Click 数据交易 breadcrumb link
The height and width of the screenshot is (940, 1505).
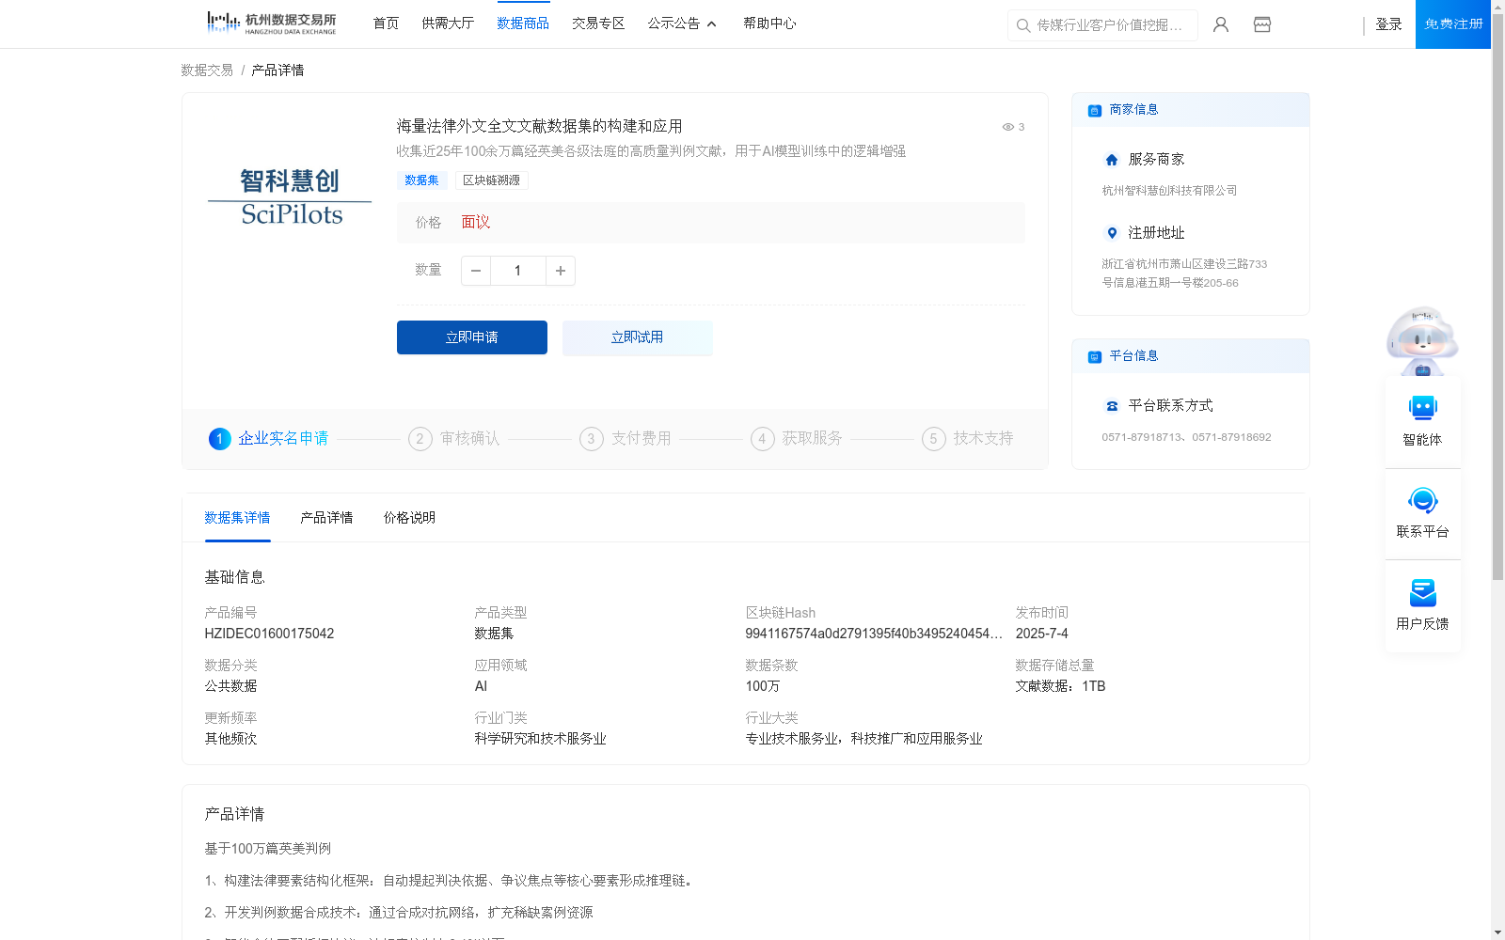207,70
